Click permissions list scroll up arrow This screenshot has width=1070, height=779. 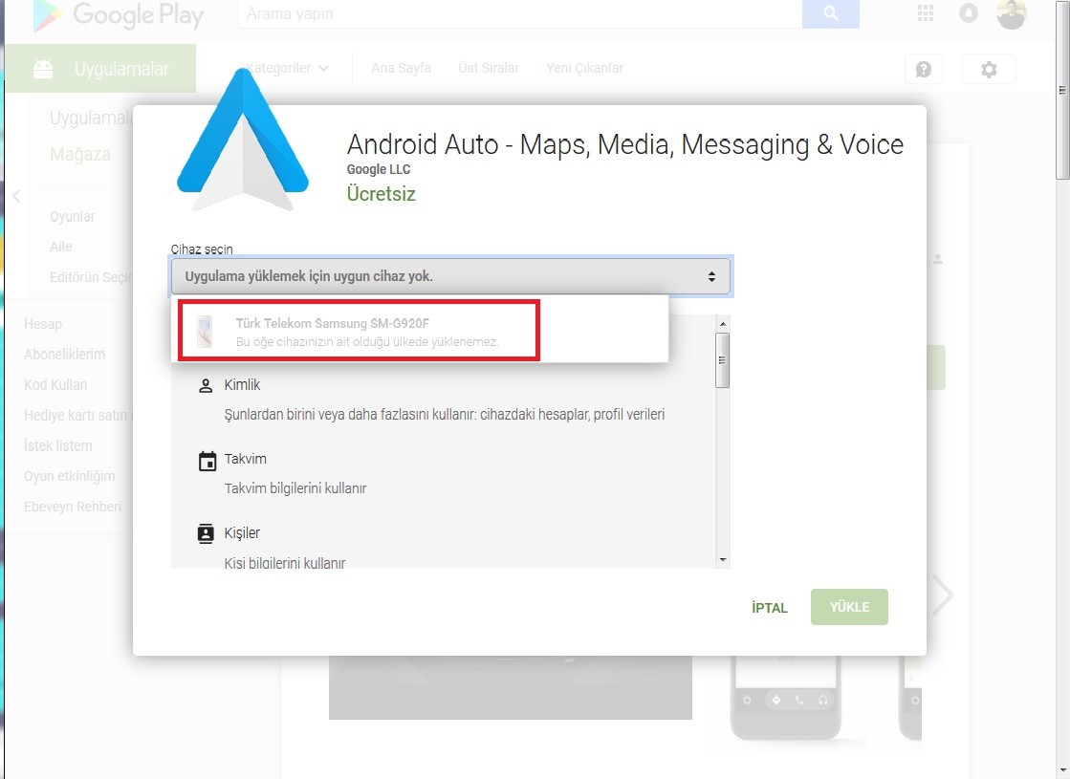pos(723,323)
